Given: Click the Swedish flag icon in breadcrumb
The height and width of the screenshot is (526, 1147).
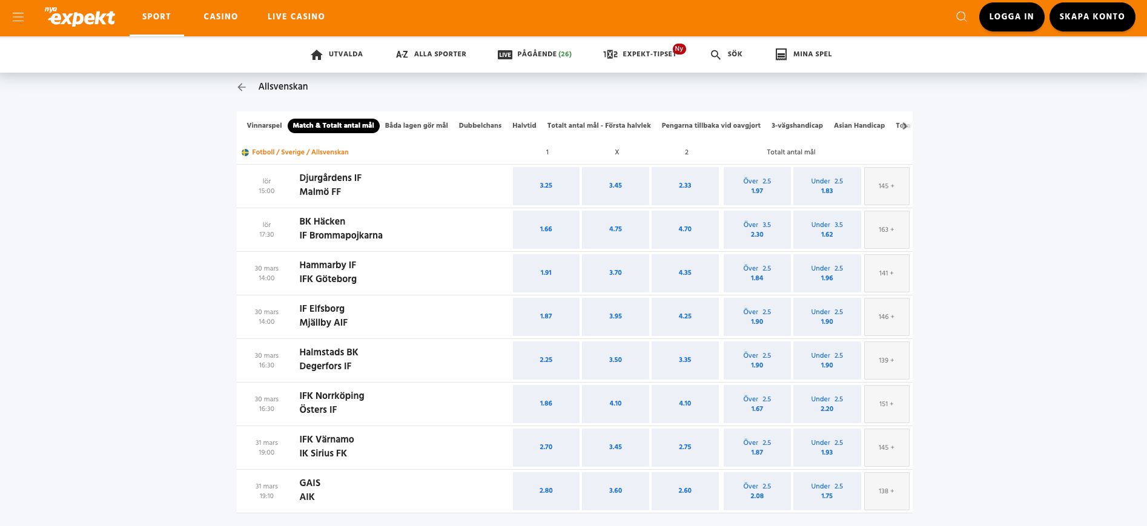Looking at the screenshot, I should click(x=245, y=153).
